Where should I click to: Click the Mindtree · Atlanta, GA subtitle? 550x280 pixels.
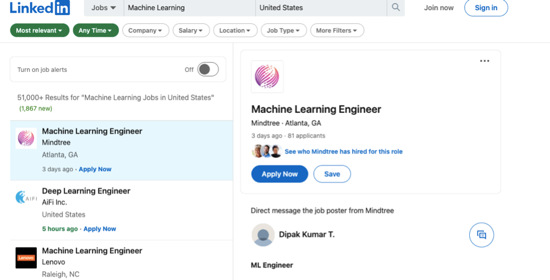[x=286, y=123]
